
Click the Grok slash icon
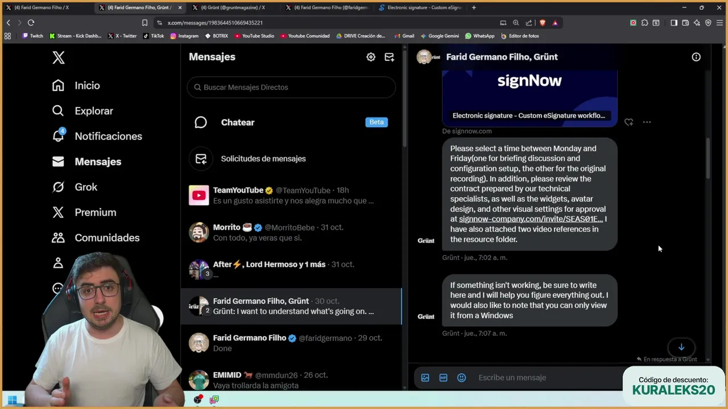click(x=58, y=187)
